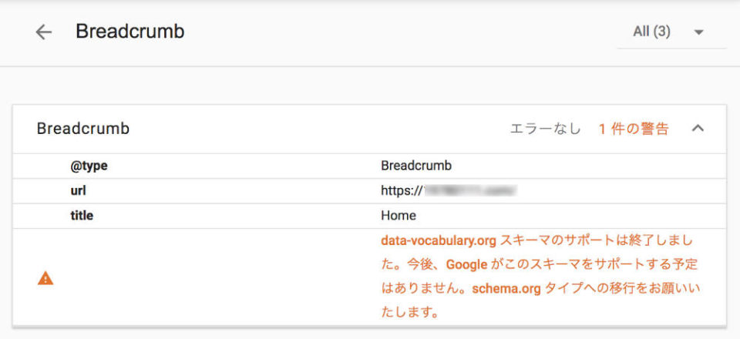Click the Google word in the warning

(x=467, y=264)
